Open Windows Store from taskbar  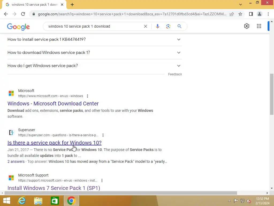click(55, 201)
